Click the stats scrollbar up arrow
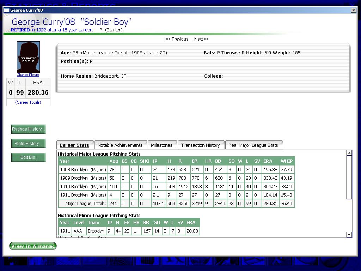 [x=349, y=153]
